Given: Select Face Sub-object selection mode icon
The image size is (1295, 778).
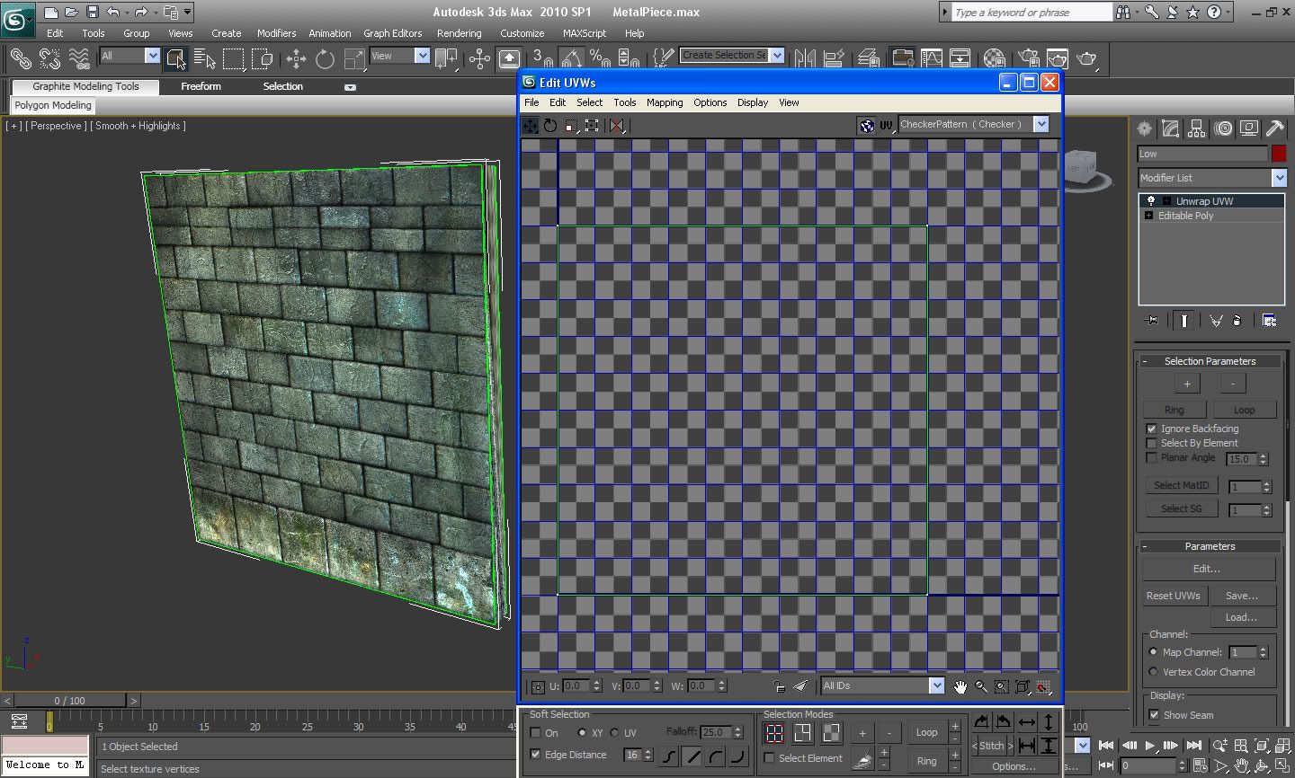Looking at the screenshot, I should click(831, 733).
